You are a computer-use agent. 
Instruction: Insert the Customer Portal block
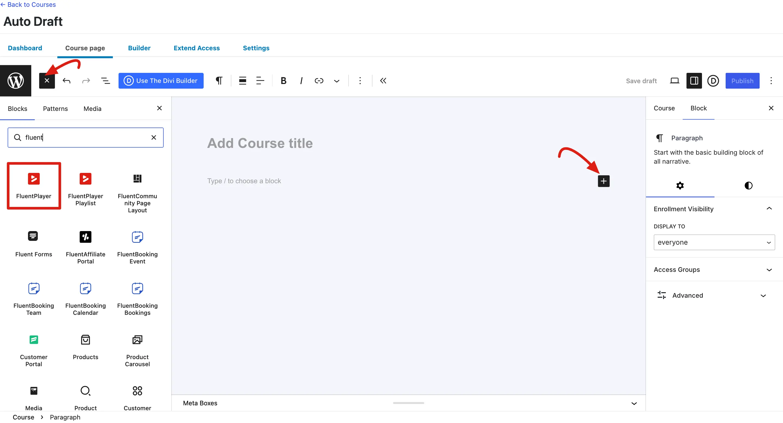pos(34,350)
